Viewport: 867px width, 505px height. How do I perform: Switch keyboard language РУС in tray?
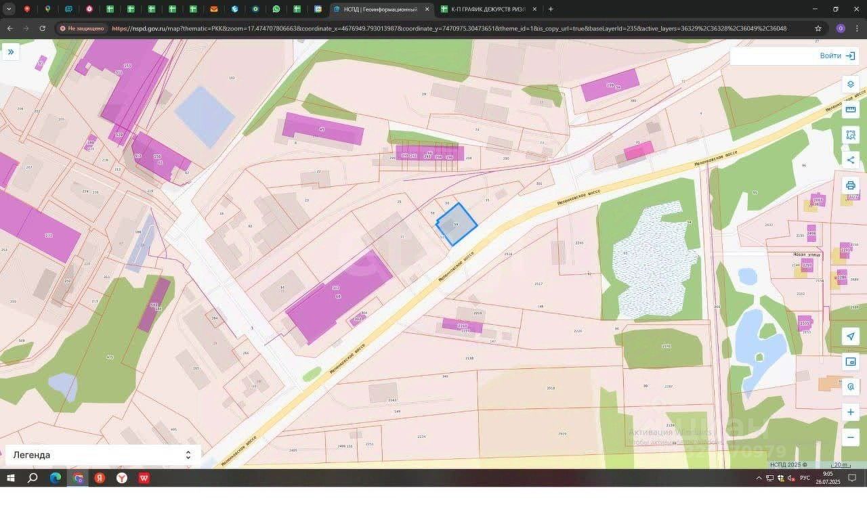click(805, 478)
